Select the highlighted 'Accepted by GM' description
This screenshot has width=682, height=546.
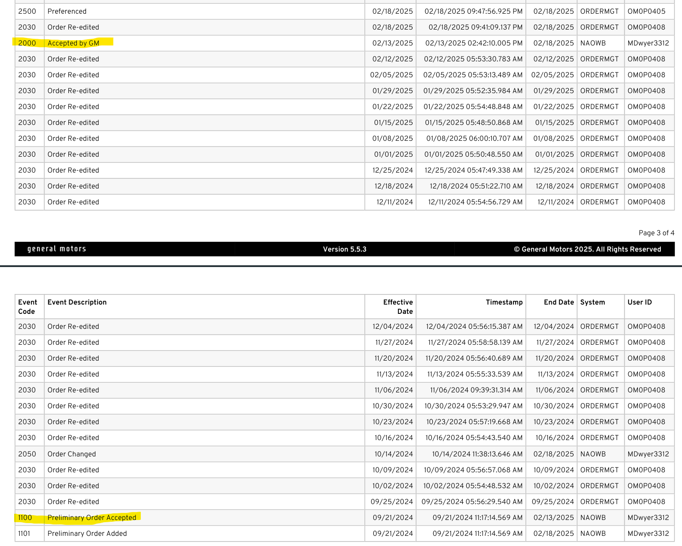[x=73, y=43]
